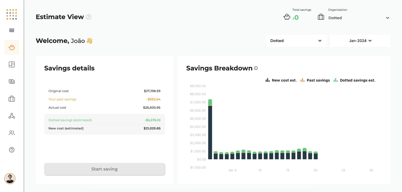
Task: Toggle Past savings legend series
Action: click(x=315, y=80)
